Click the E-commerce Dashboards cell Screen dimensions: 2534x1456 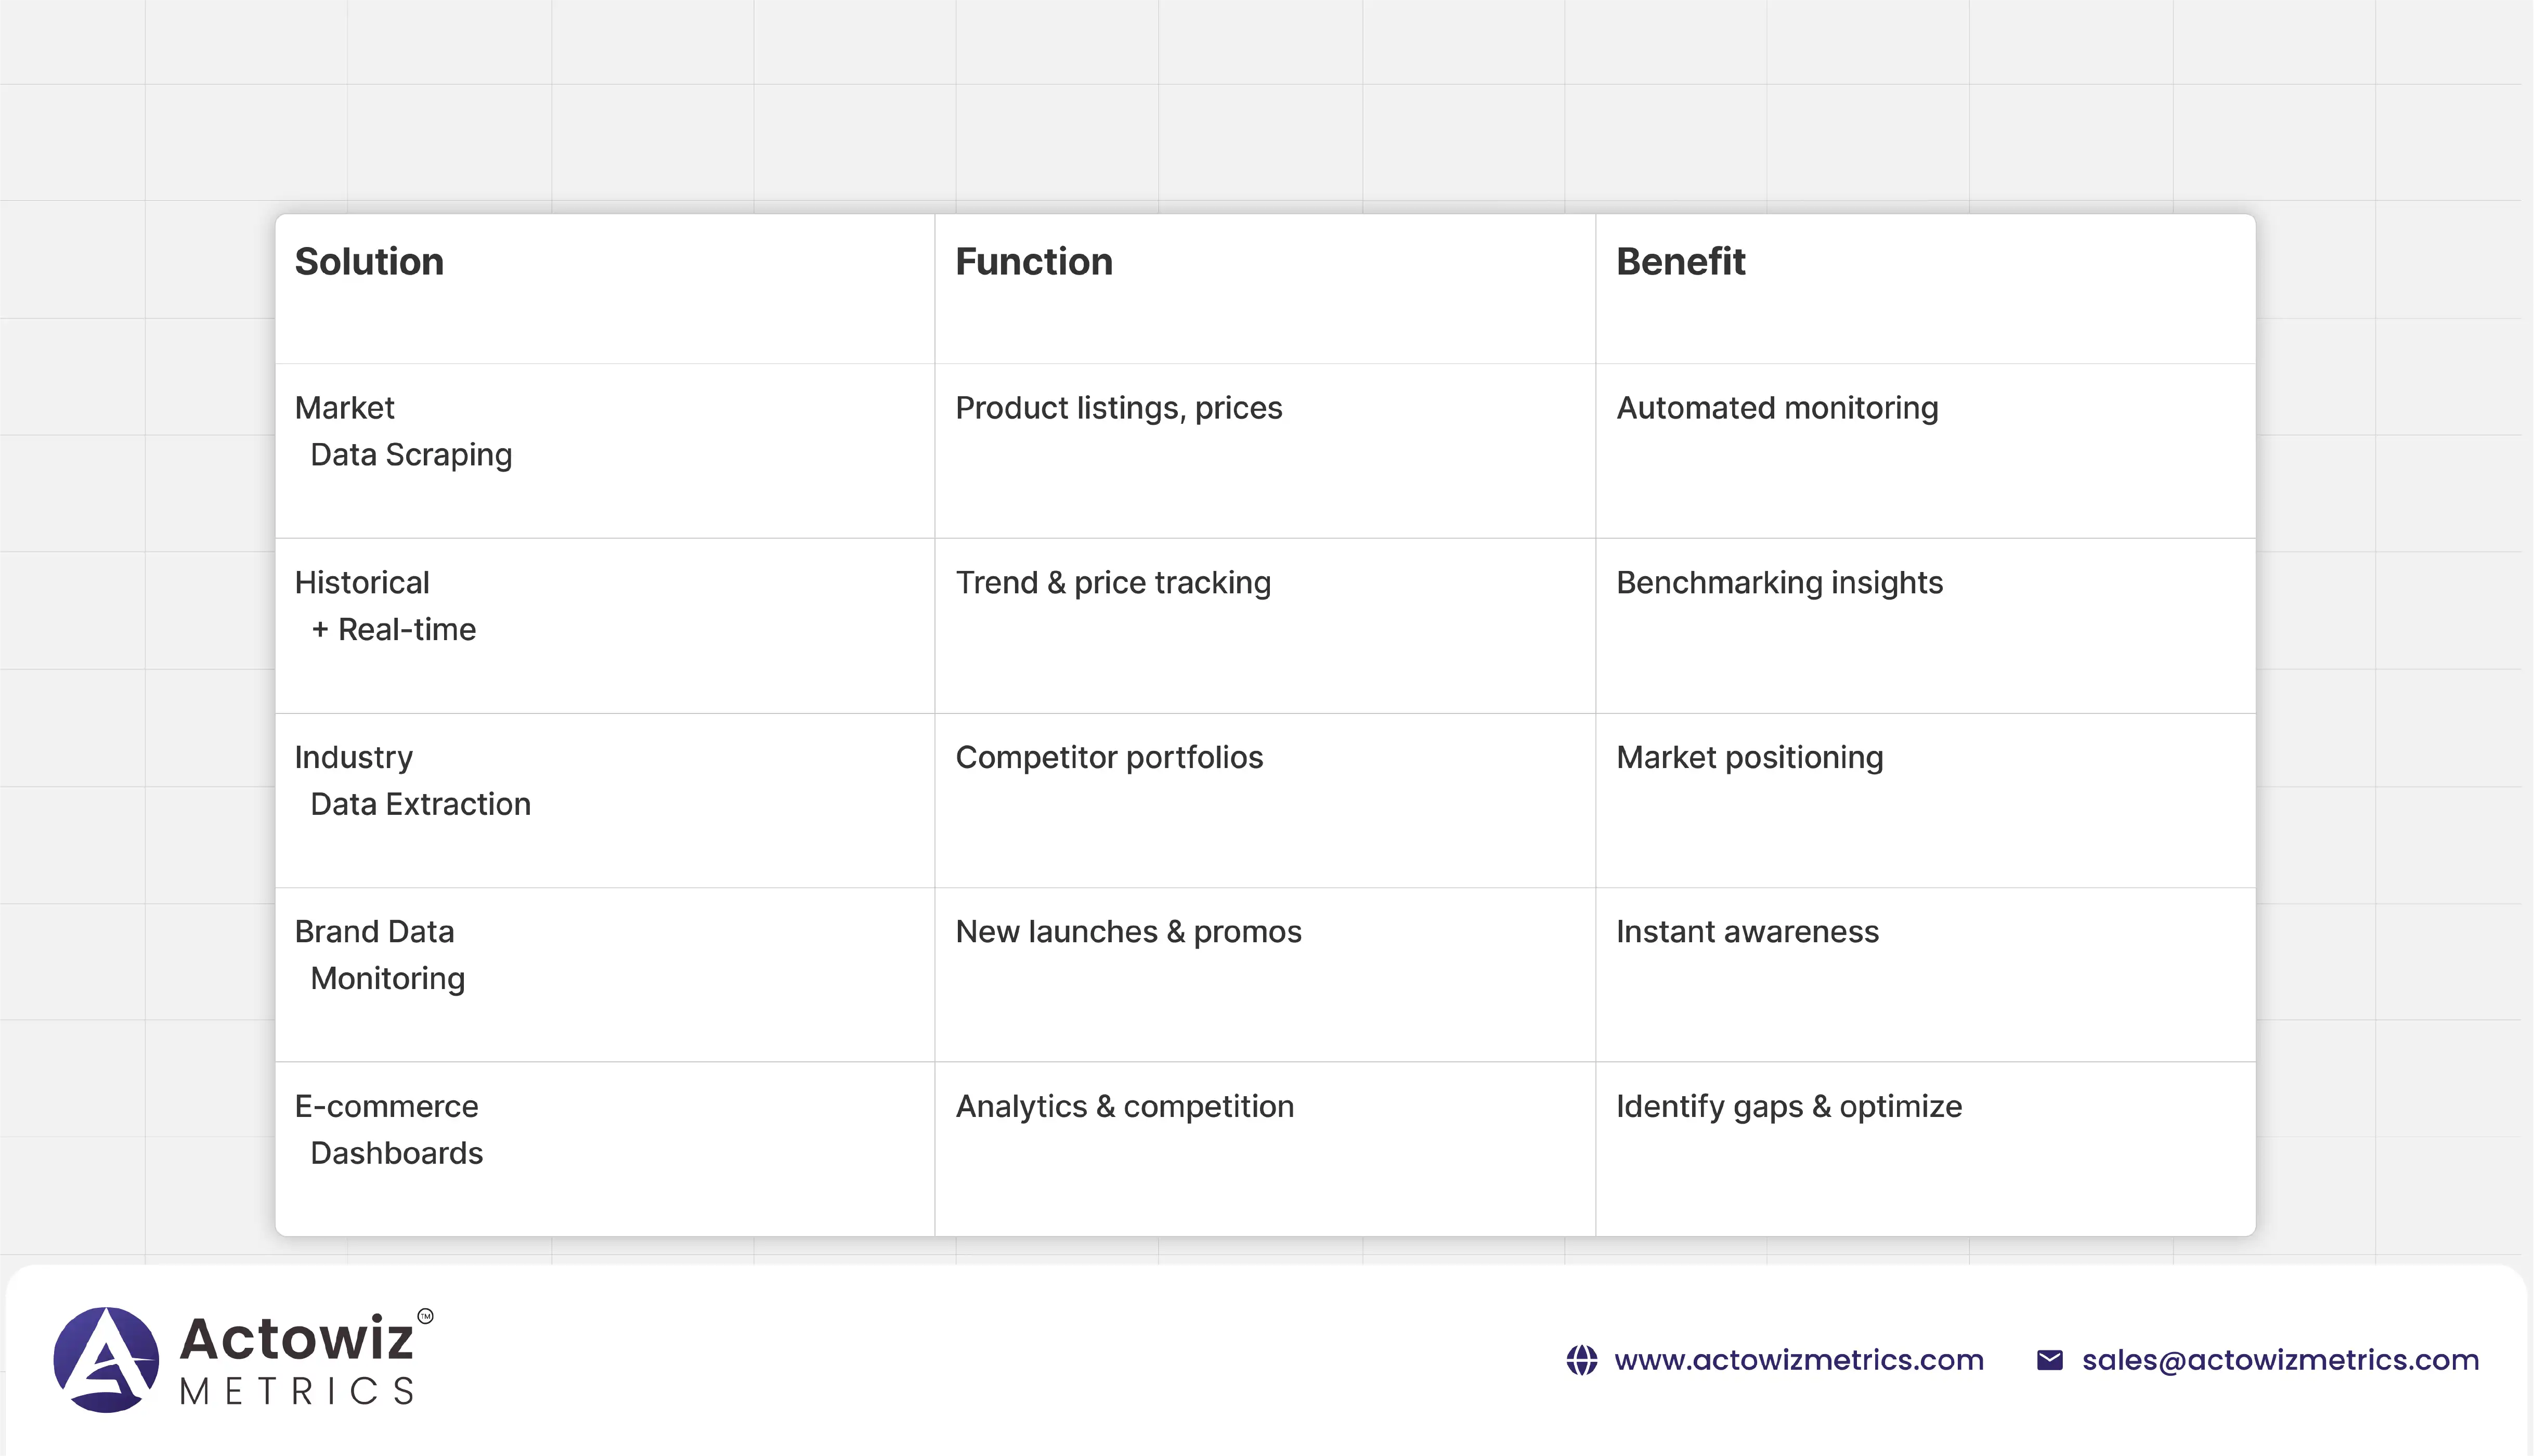(x=388, y=1130)
